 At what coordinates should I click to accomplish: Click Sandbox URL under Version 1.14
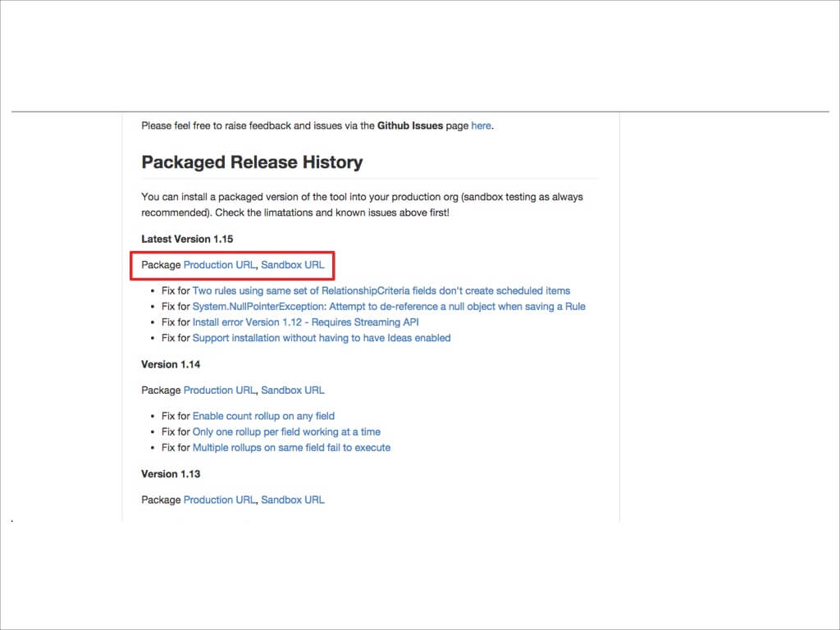(x=292, y=390)
